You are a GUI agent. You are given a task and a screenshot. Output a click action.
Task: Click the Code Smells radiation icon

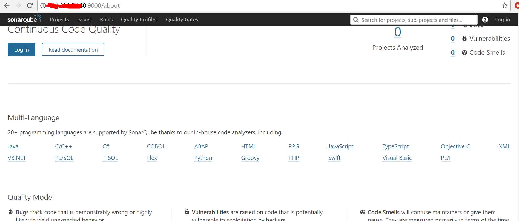pos(464,52)
